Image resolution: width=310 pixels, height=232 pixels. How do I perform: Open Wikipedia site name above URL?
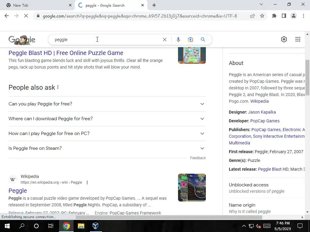pos(30,176)
